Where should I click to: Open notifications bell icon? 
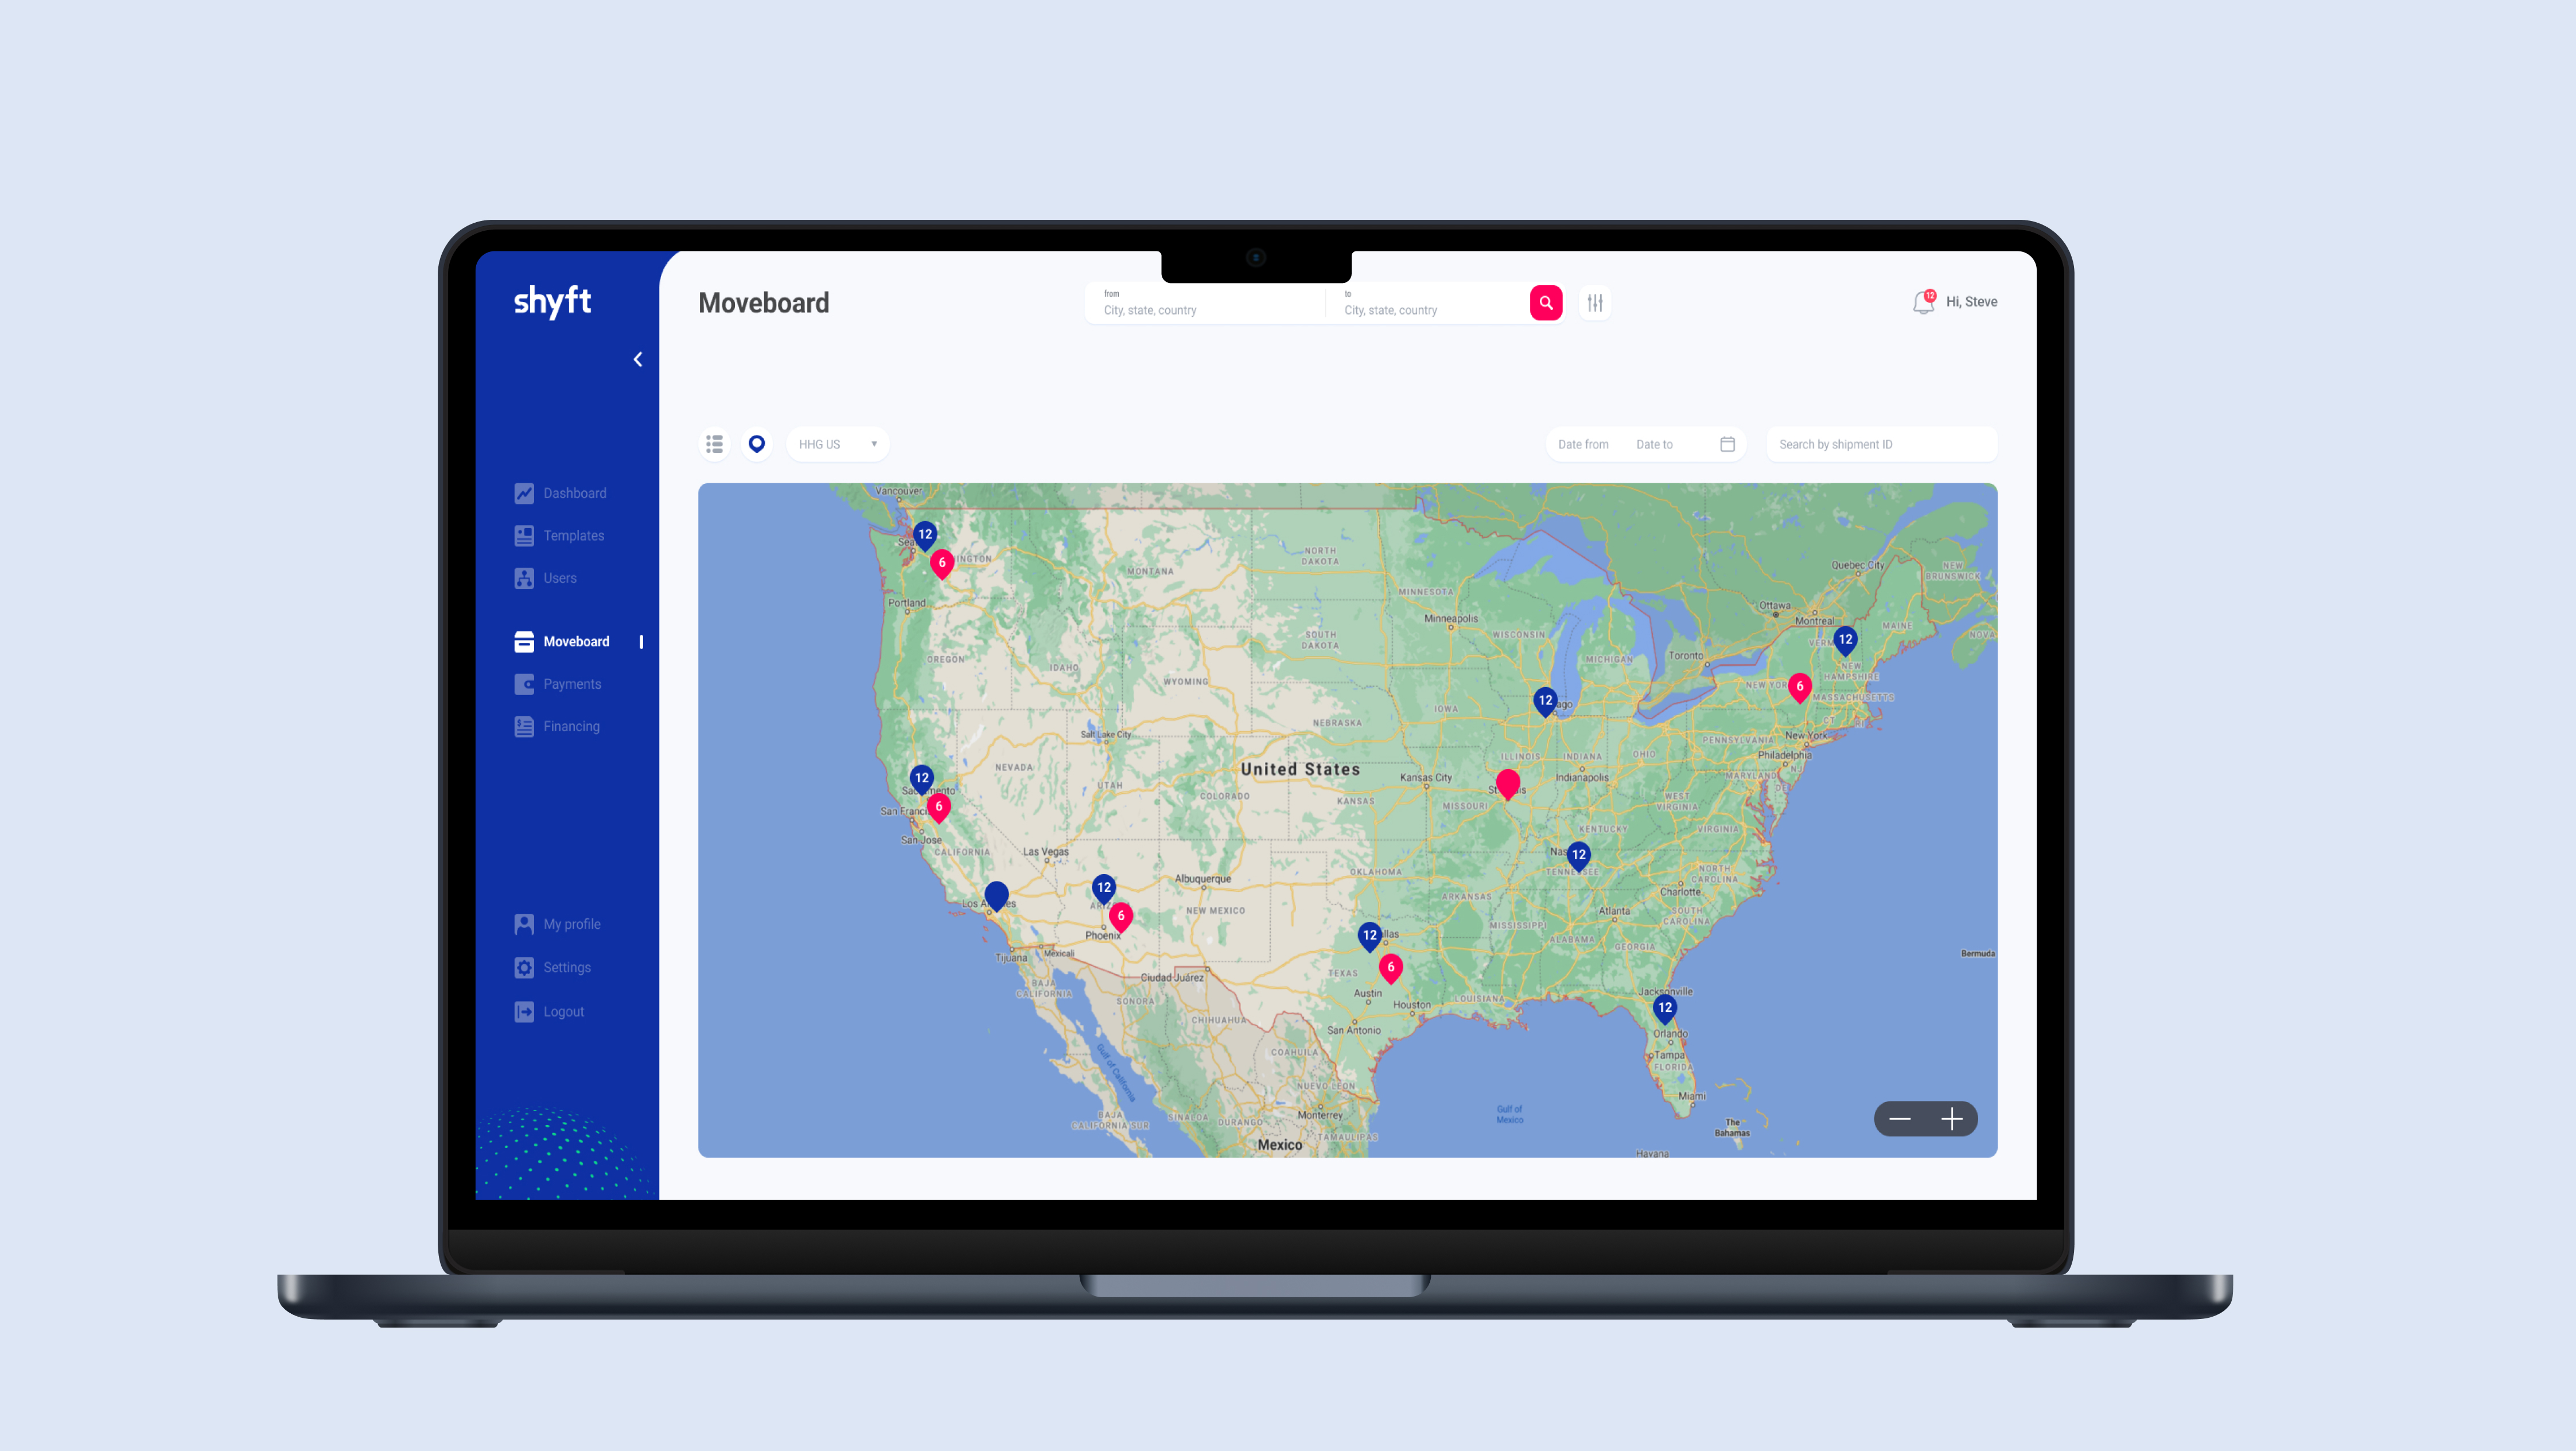click(1923, 302)
